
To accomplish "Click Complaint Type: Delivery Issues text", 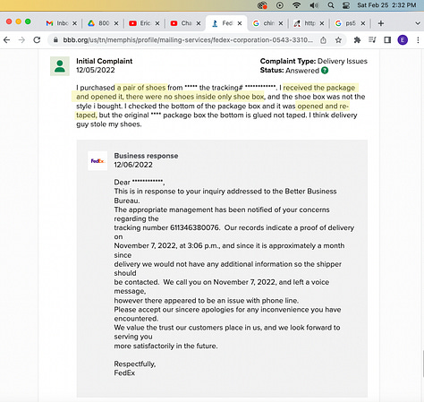I will (x=314, y=61).
